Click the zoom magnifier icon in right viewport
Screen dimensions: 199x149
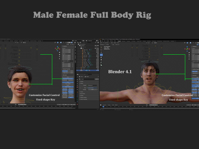point(189,53)
